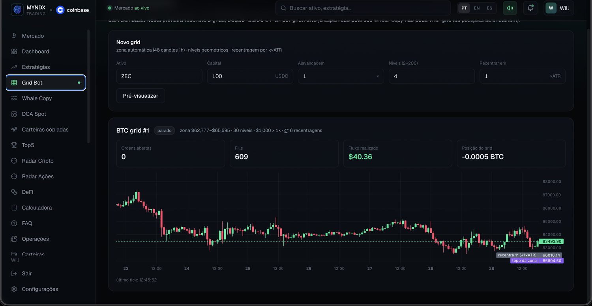This screenshot has width=592, height=306.
Task: Click the Ativo field containing ZEC
Action: point(159,76)
